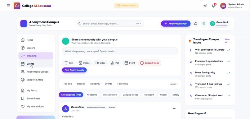This screenshot has height=119, width=250.
Task: Open the notifications bell
Action: [214, 6]
